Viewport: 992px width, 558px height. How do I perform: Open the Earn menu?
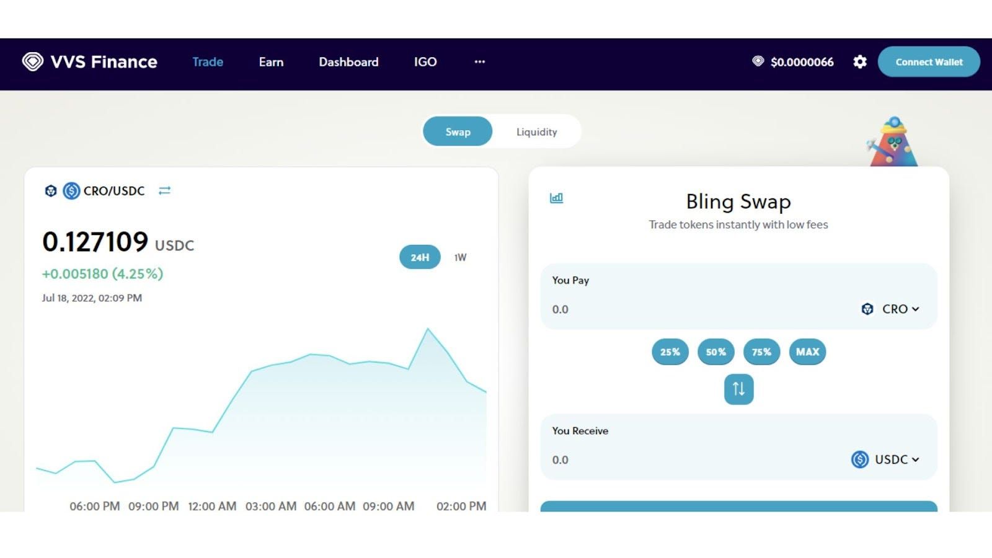tap(271, 62)
